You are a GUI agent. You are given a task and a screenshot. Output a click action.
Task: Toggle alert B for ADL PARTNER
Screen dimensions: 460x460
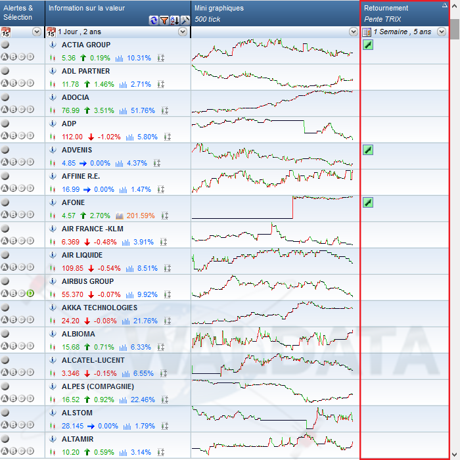13,83
